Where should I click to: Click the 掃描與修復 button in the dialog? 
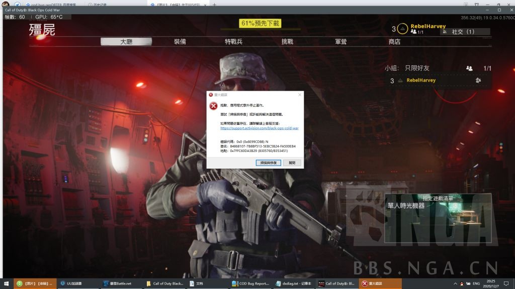tap(269, 162)
